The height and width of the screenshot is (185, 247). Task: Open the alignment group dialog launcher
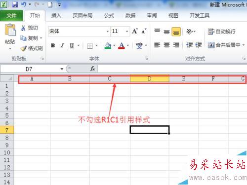244,58
